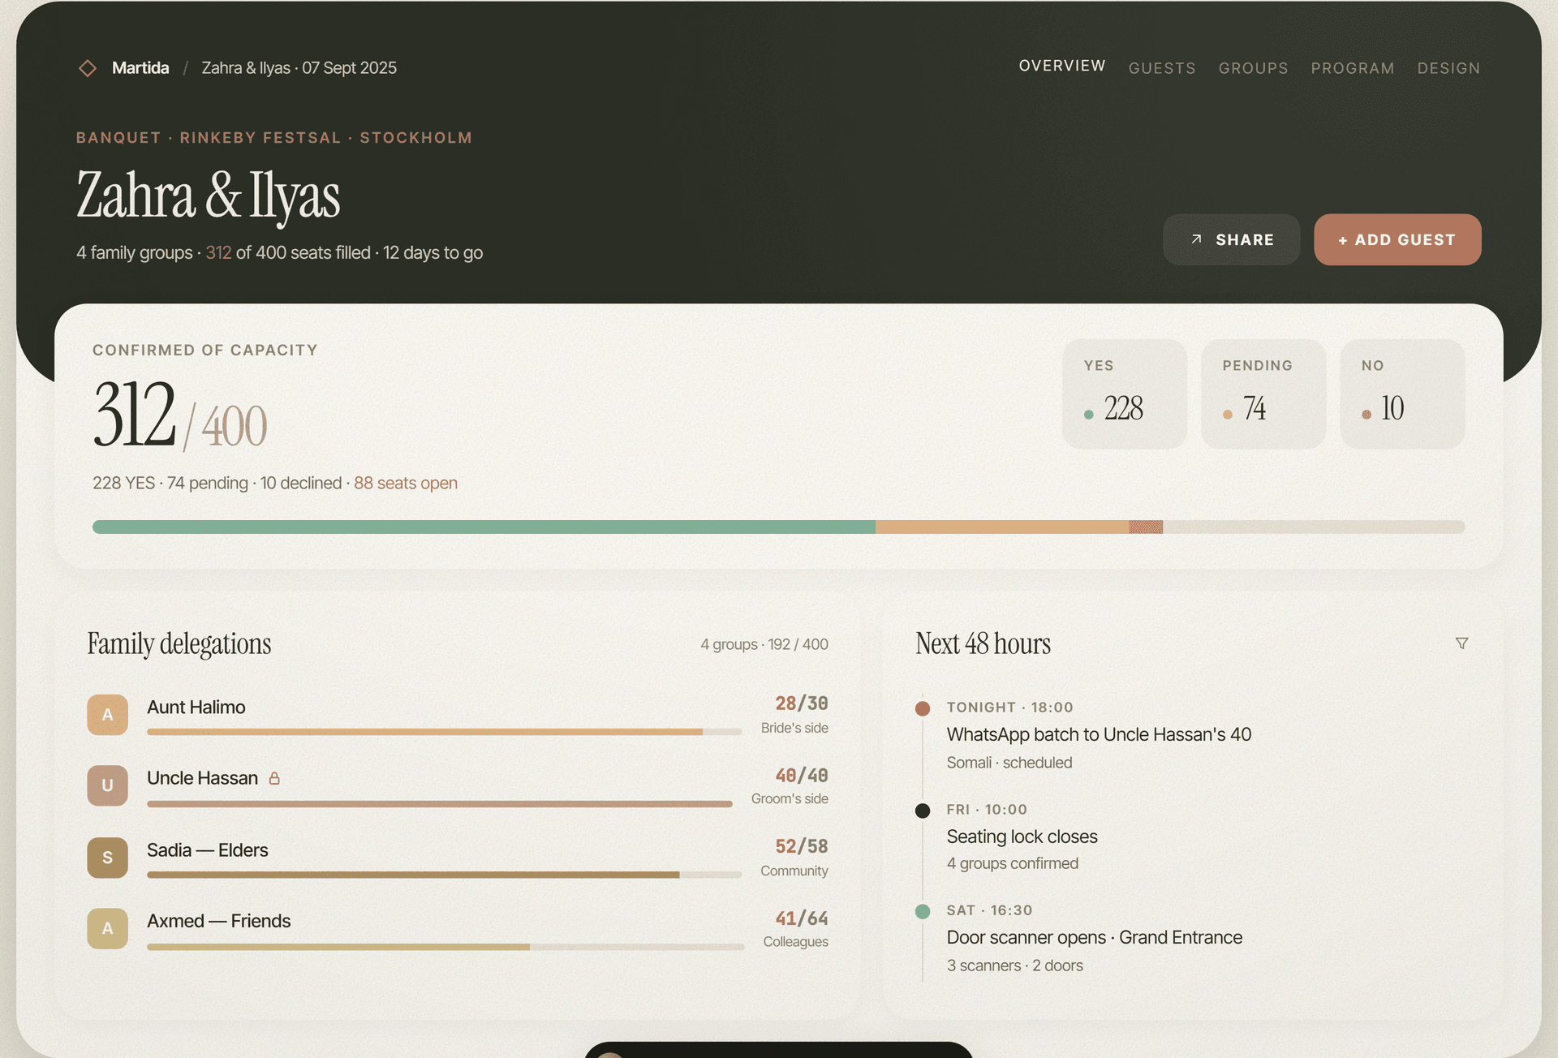Click the 88 seats open link
Viewport: 1558px width, 1058px height.
tap(405, 484)
